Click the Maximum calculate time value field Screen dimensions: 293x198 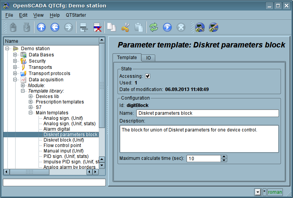coord(204,159)
